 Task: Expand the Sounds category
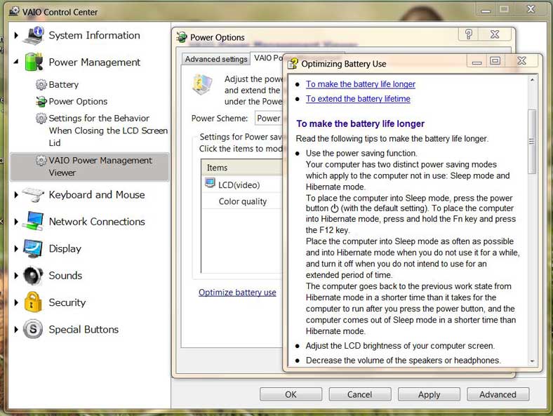click(x=16, y=275)
